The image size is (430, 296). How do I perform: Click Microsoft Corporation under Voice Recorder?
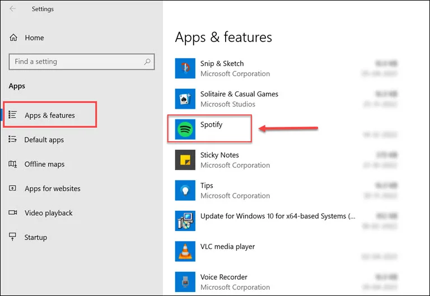(235, 287)
